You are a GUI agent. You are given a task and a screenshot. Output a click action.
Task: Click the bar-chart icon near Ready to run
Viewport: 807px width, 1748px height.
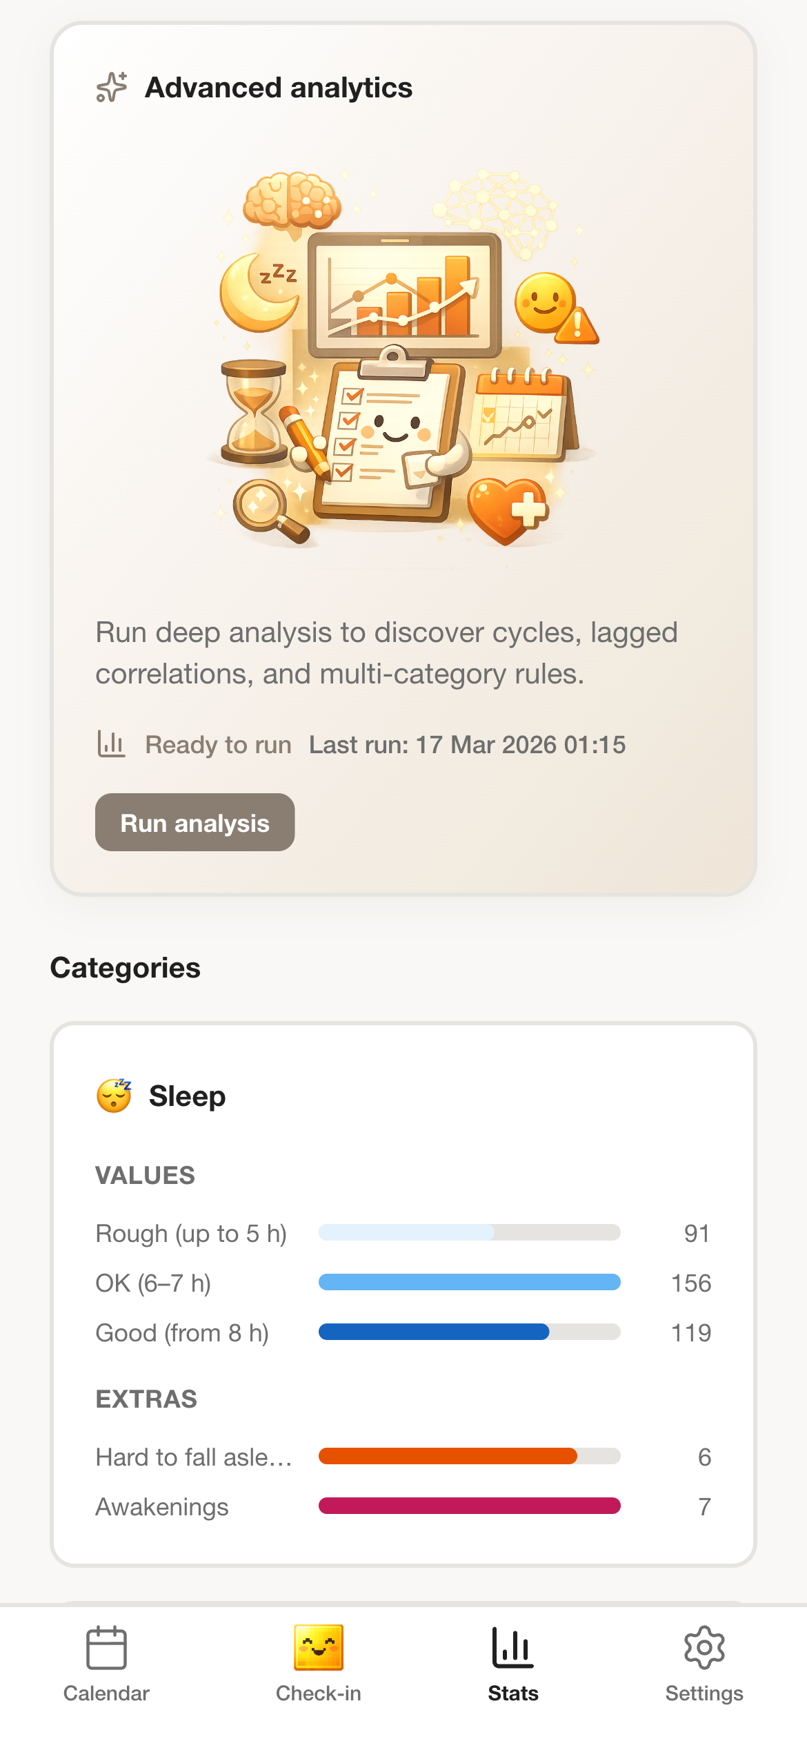[111, 744]
